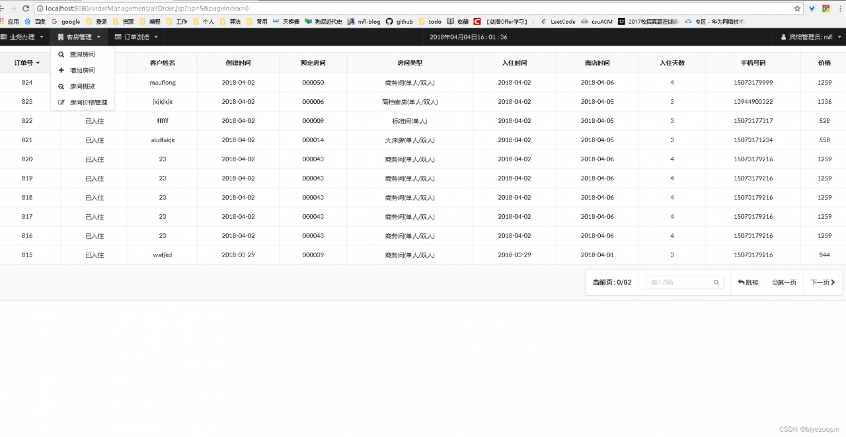
Task: Click the 当前页 : 0/82 page indicator
Action: pos(612,282)
